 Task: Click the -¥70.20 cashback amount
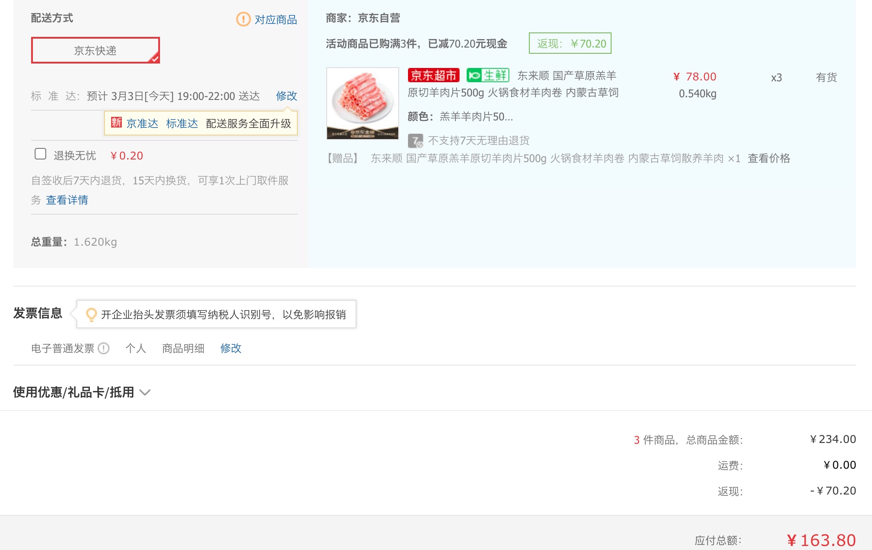click(833, 491)
